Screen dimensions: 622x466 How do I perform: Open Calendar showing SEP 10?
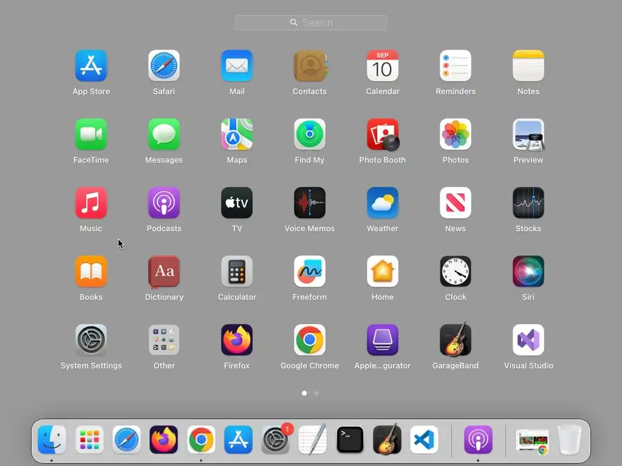tap(383, 66)
